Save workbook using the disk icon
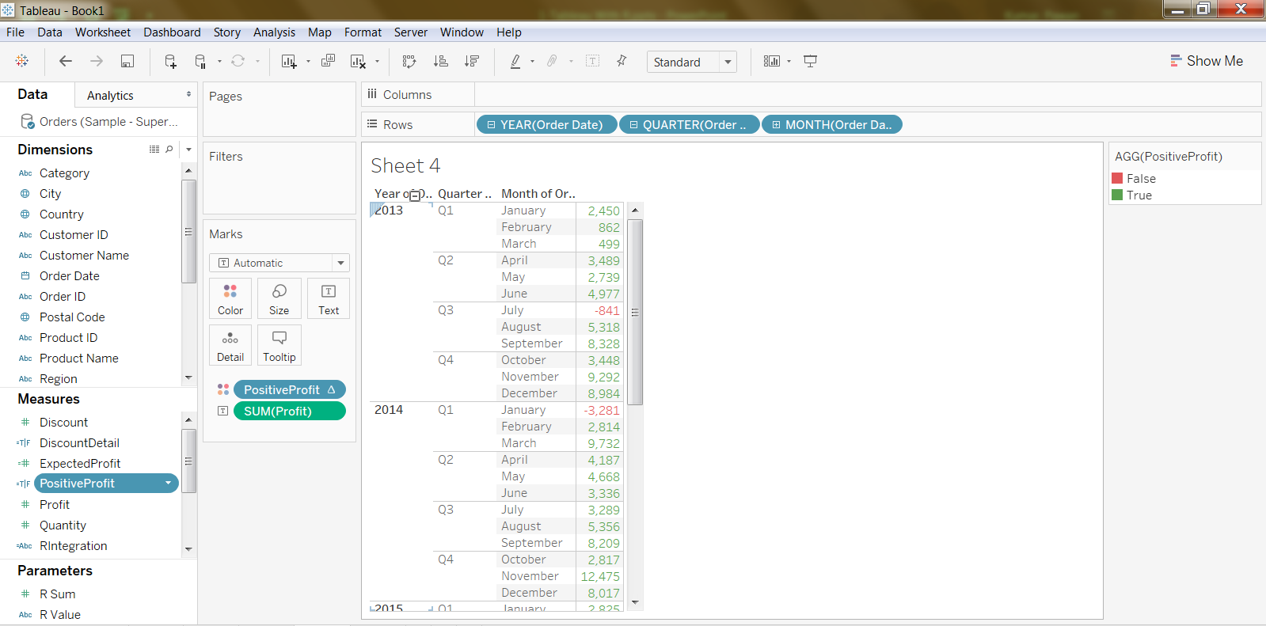This screenshot has height=626, width=1266. (127, 61)
